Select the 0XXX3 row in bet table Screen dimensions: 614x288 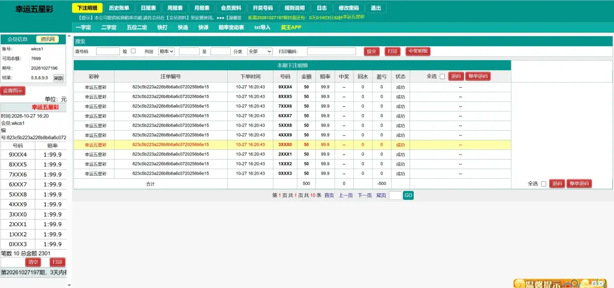[x=292, y=173]
